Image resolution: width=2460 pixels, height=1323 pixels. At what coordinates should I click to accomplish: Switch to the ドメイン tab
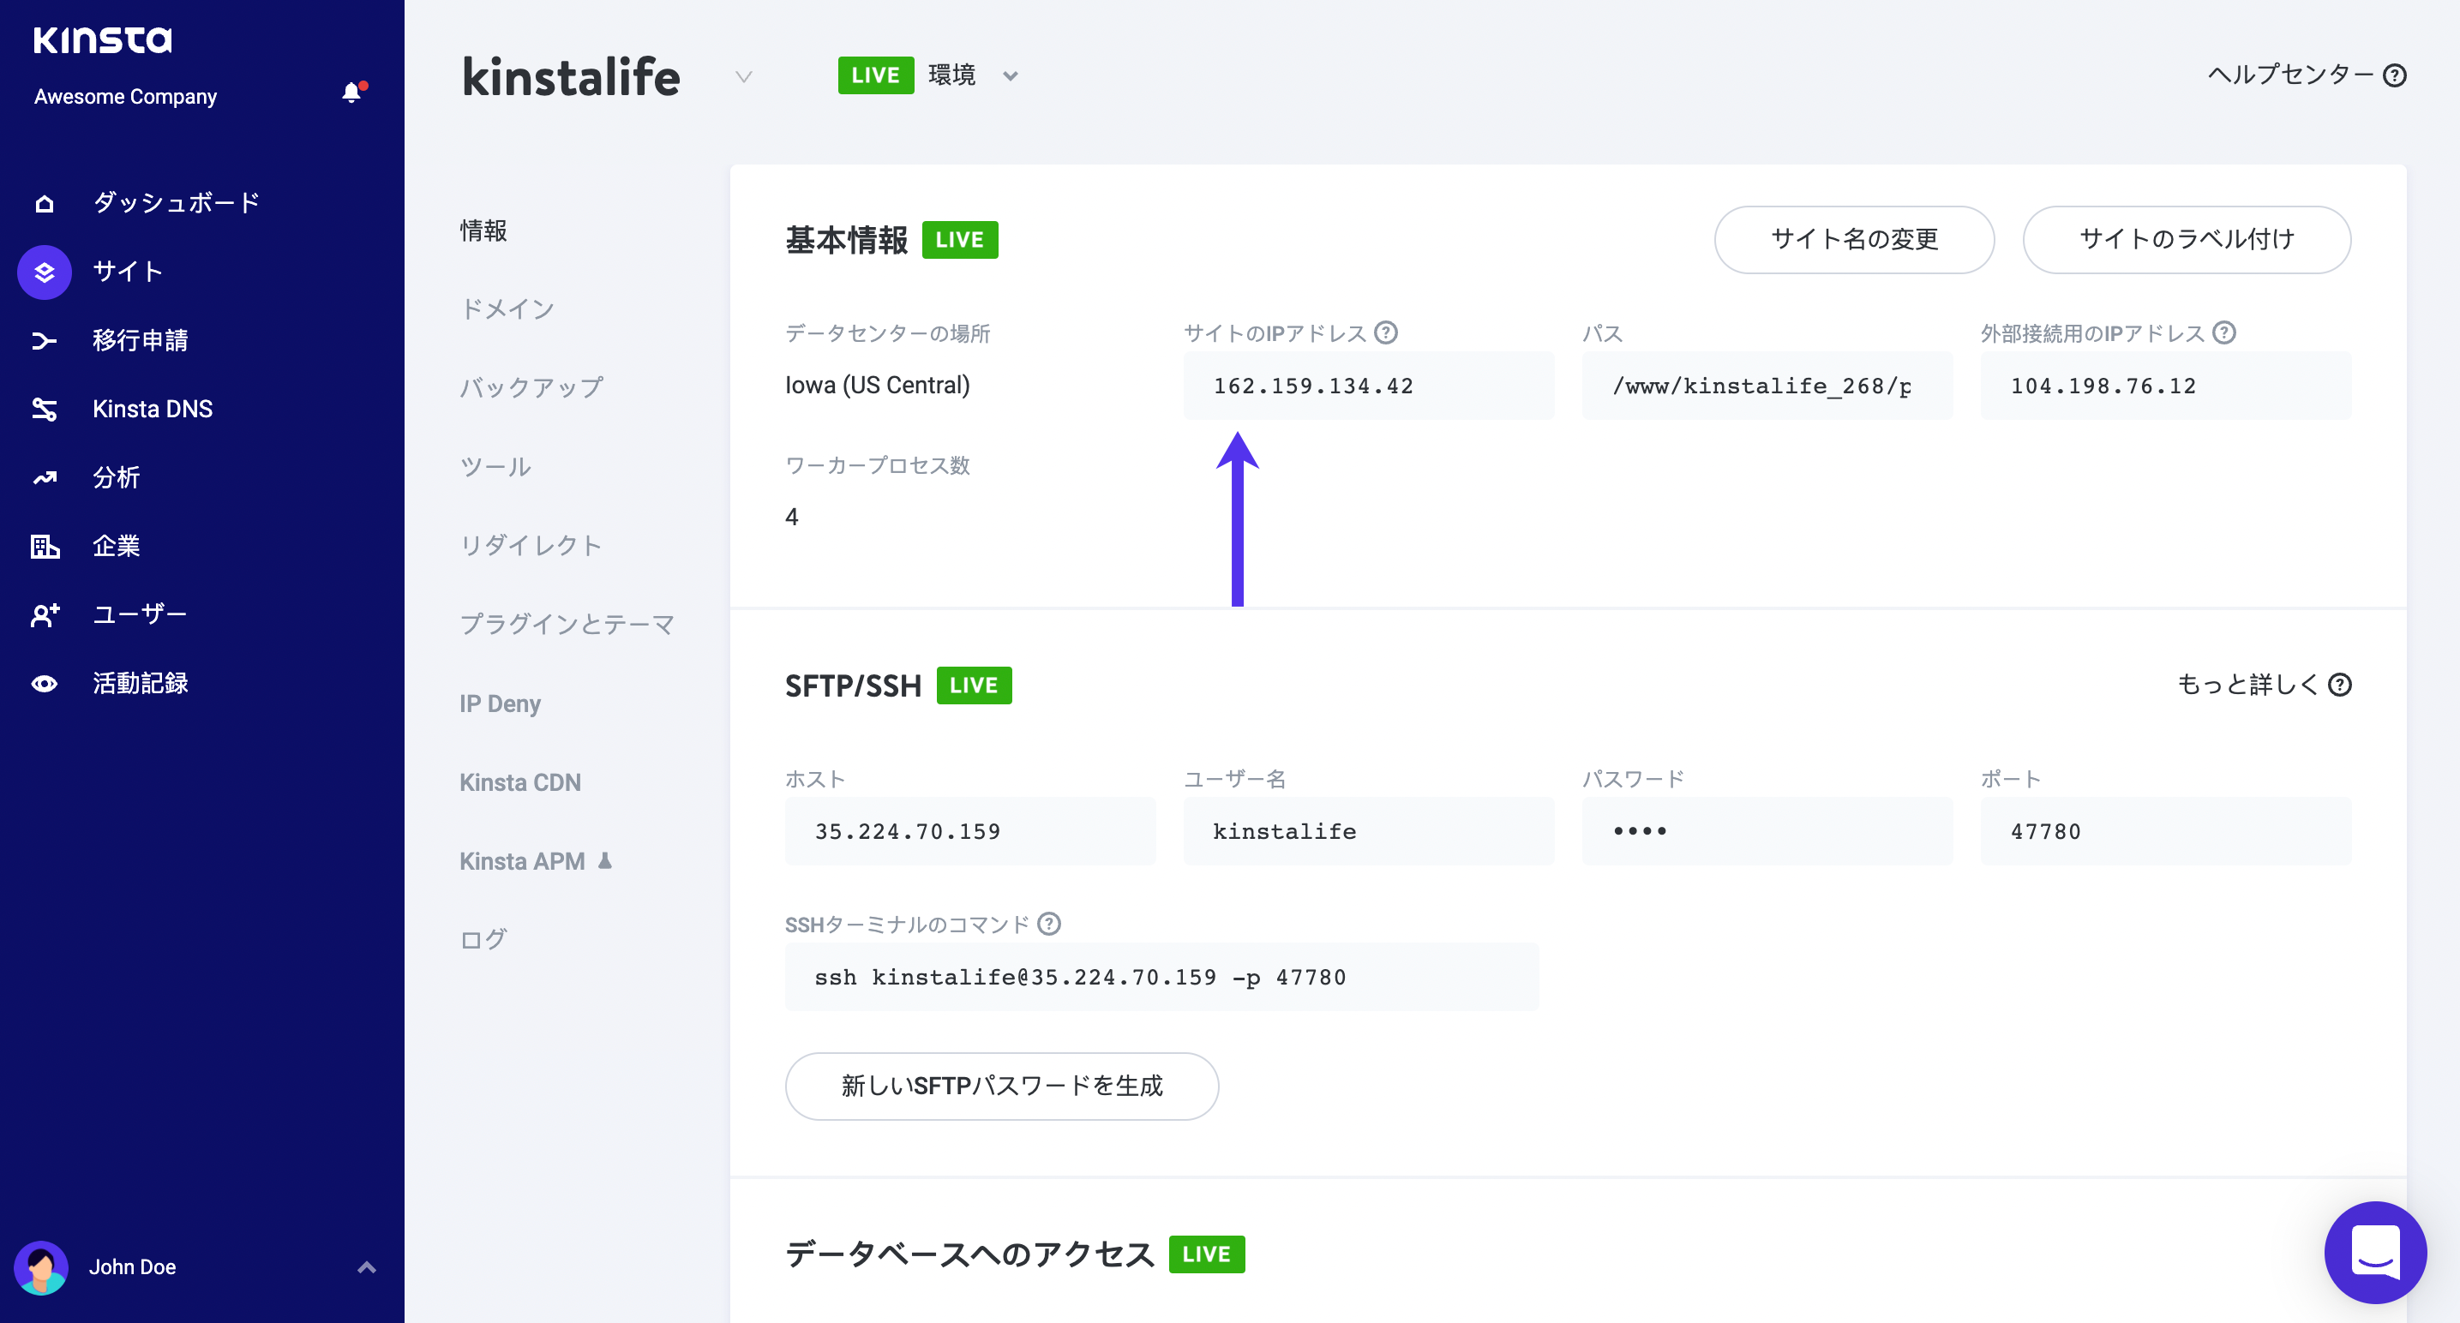507,309
